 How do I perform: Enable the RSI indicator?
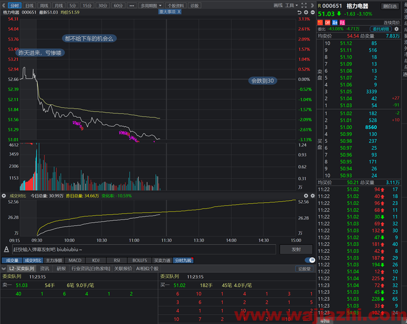(x=117, y=260)
